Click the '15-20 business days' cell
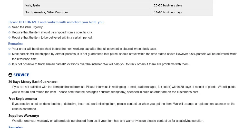This screenshot has width=244, height=128. click(x=182, y=12)
